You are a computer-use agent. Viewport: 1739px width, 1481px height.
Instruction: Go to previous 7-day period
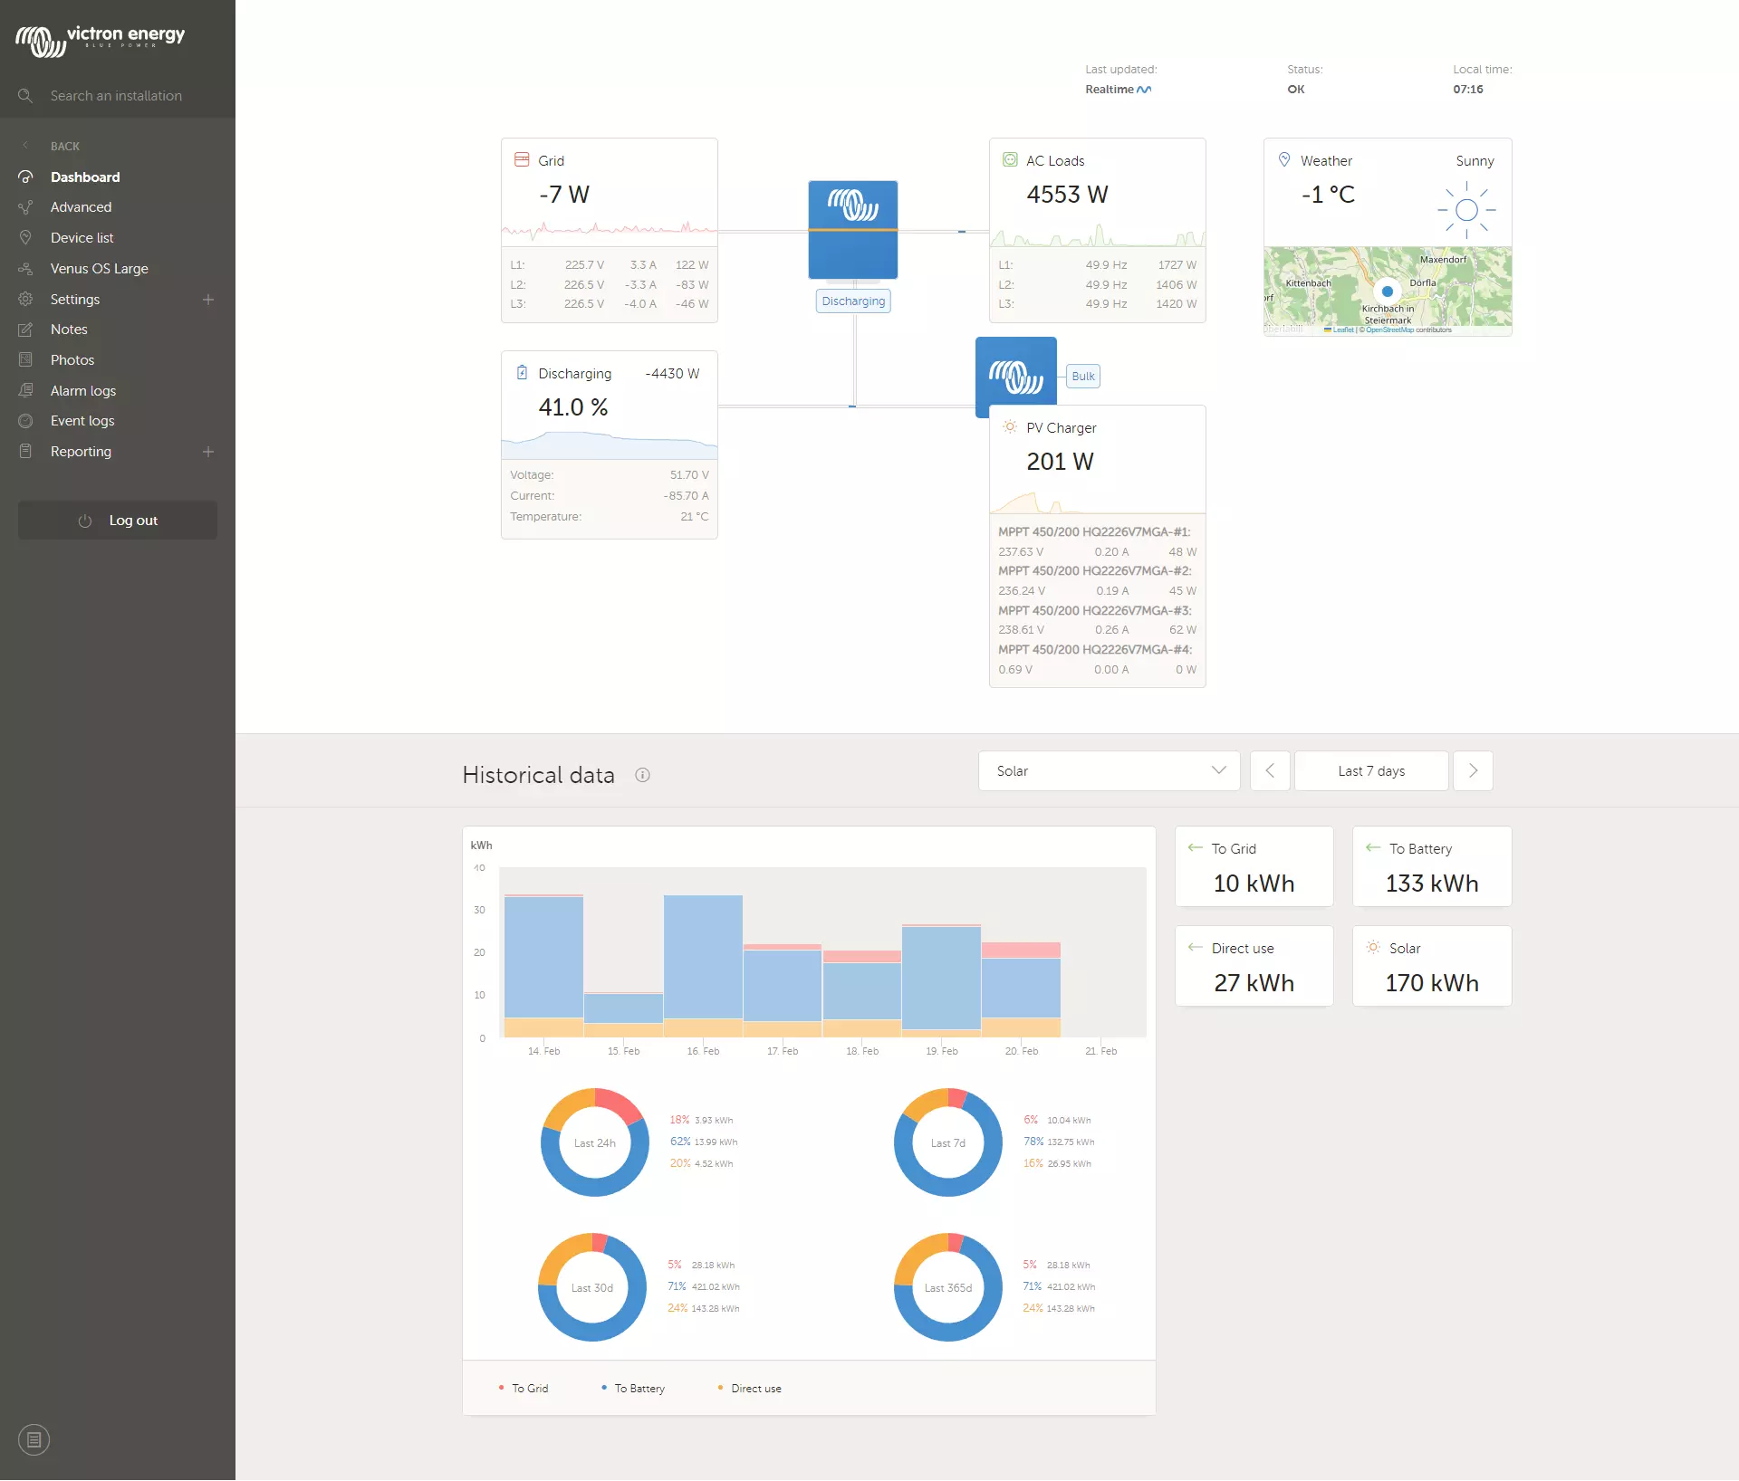pos(1269,770)
